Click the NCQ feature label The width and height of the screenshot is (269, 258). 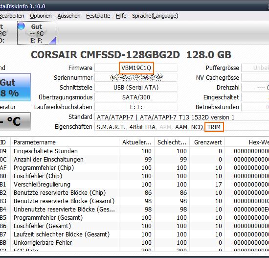[x=197, y=127]
